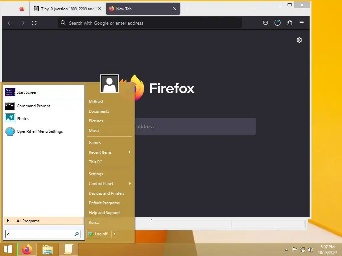
Task: Click the search magnifier in start menu
Action: [76, 234]
